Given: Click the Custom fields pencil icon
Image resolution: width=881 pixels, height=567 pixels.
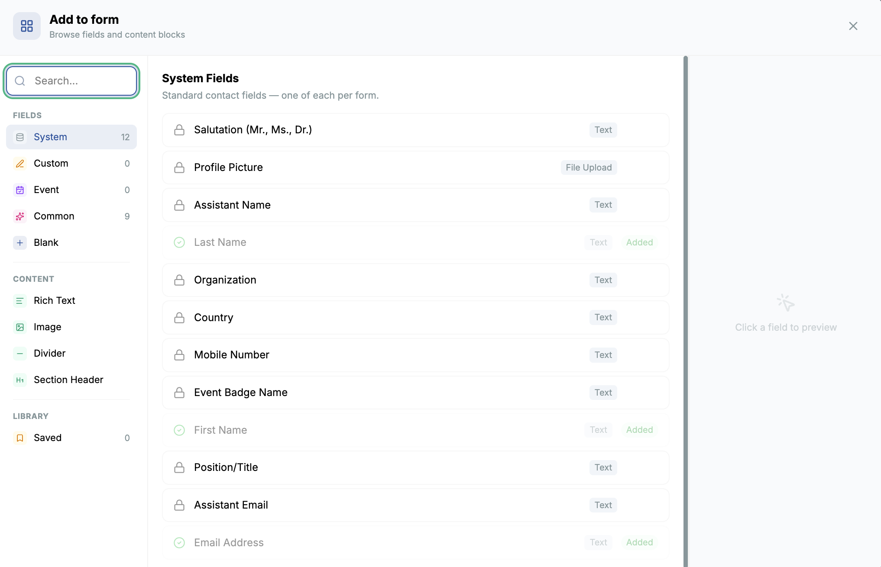Looking at the screenshot, I should [20, 164].
